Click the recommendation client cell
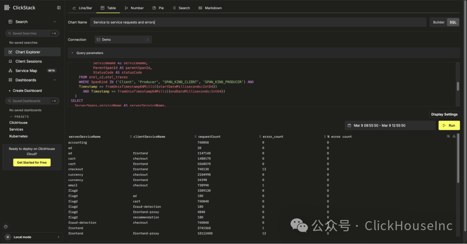Viewport: 467px width, 244px height. coord(146,217)
